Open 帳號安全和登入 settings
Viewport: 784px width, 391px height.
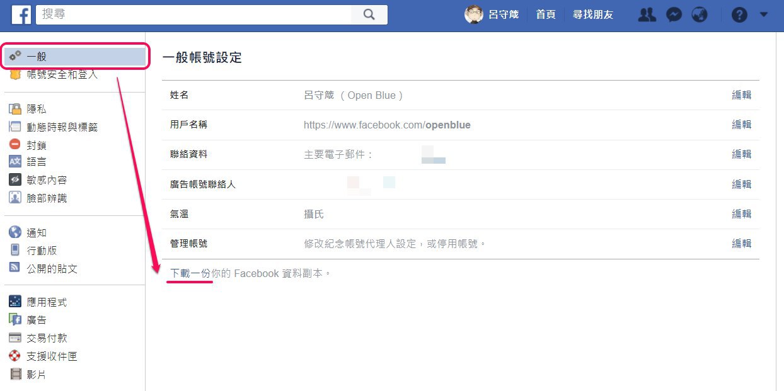click(62, 75)
